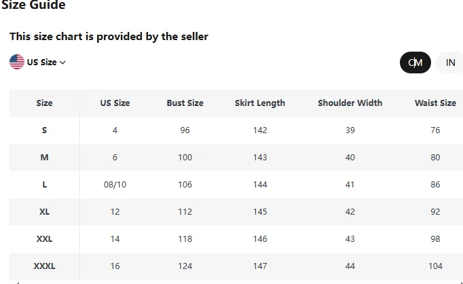Click the US flag icon
The height and width of the screenshot is (284, 463).
point(17,62)
